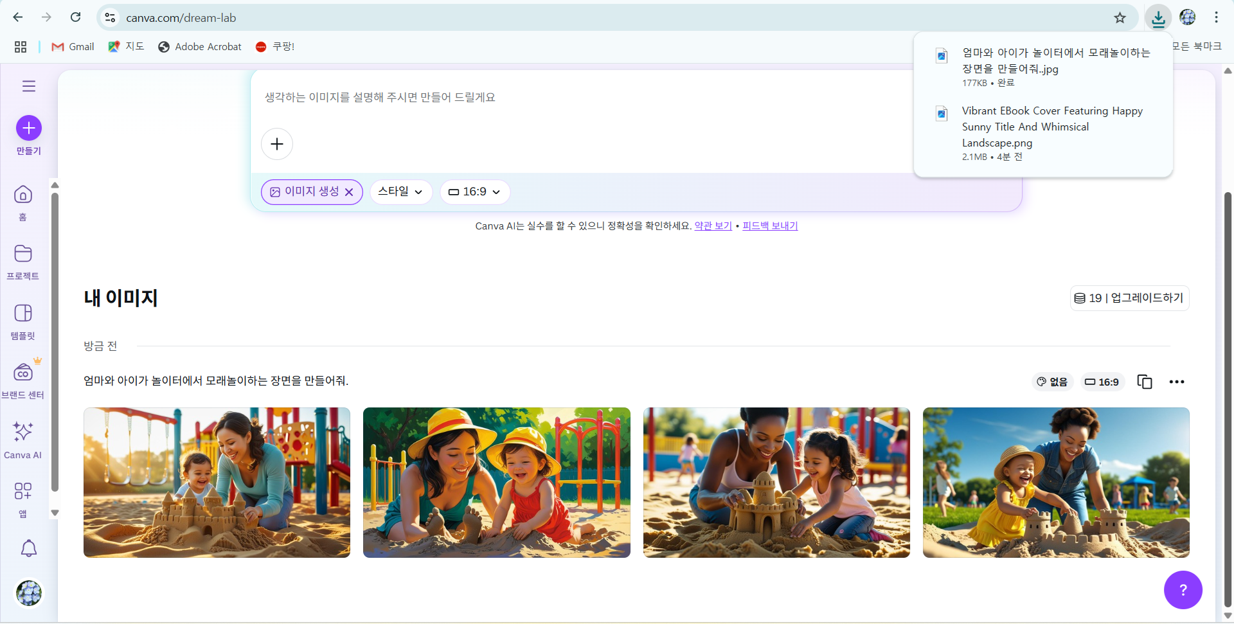Open the Chrome profile avatar
The image size is (1234, 624).
coord(1188,17)
